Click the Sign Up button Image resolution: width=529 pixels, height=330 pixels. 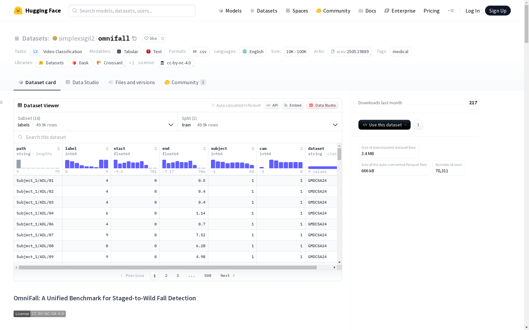[498, 11]
